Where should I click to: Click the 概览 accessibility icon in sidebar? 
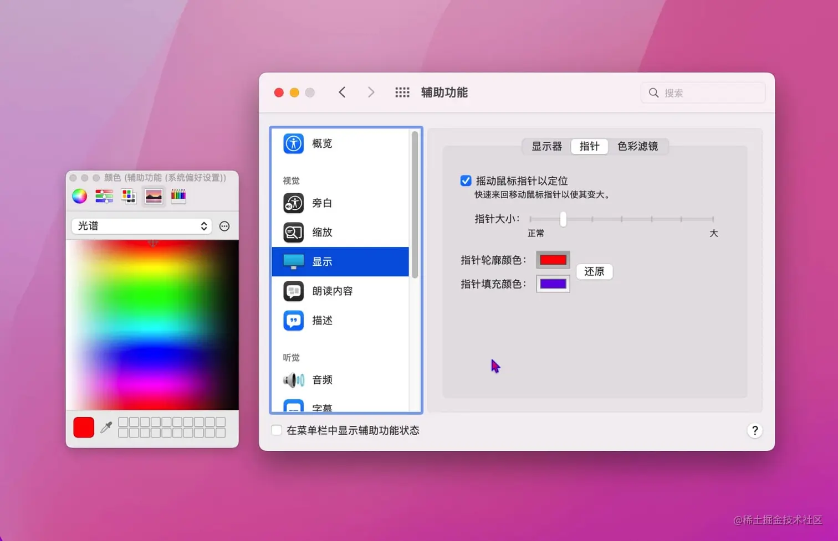click(x=293, y=143)
